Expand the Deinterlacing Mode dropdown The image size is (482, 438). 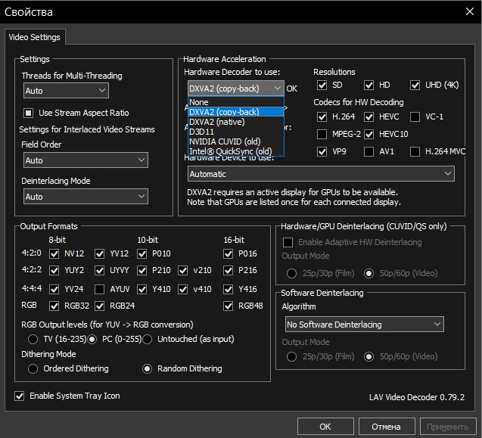[x=85, y=197]
